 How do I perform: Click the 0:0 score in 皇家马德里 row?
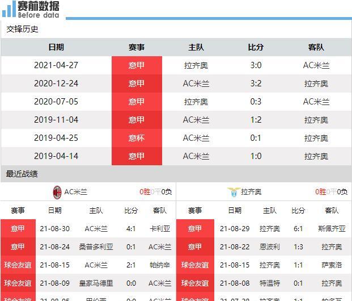(x=131, y=283)
